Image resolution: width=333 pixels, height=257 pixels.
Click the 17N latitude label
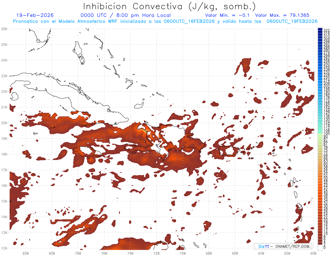click(x=4, y=170)
